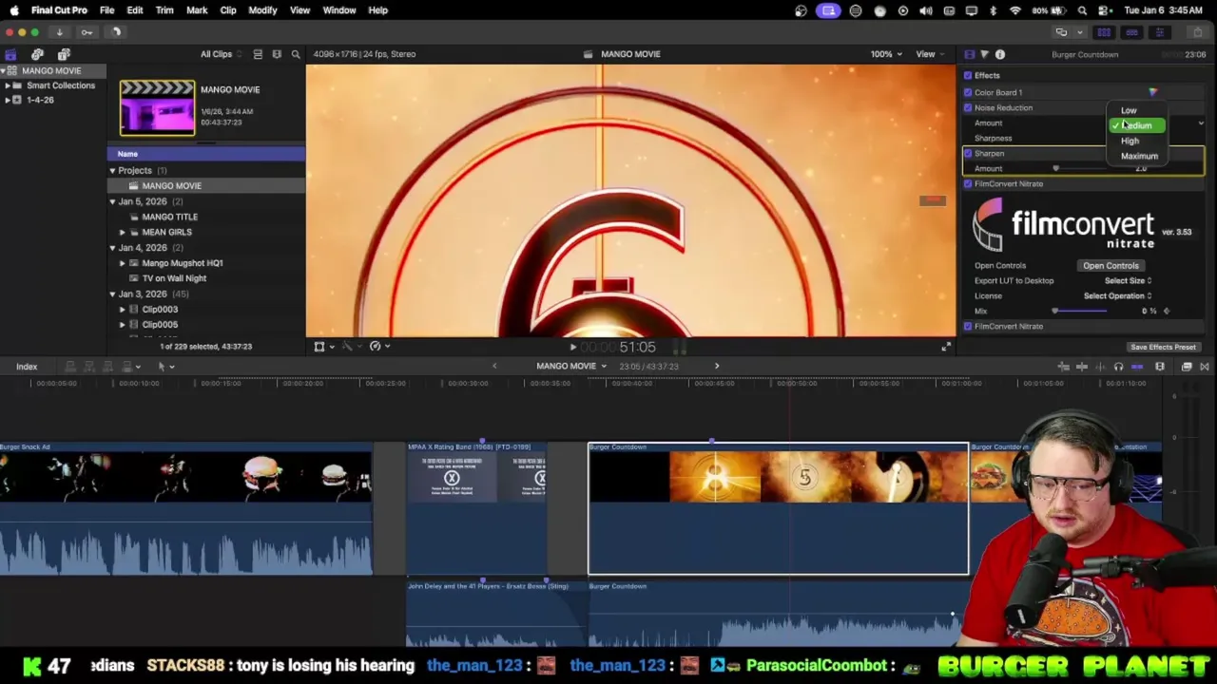Select the MPAA X Rating Band clip
The height and width of the screenshot is (684, 1217).
[x=476, y=509]
